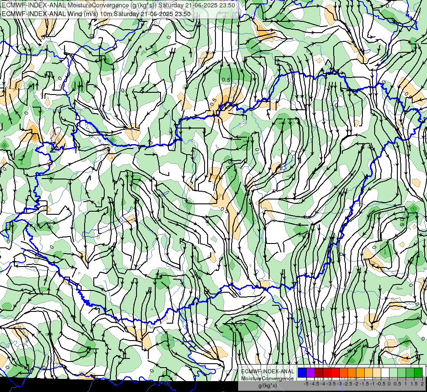Image resolution: width=427 pixels, height=392 pixels.
Task: Click the purple legend swatch for -5 to -4.5
Action: 311,373
